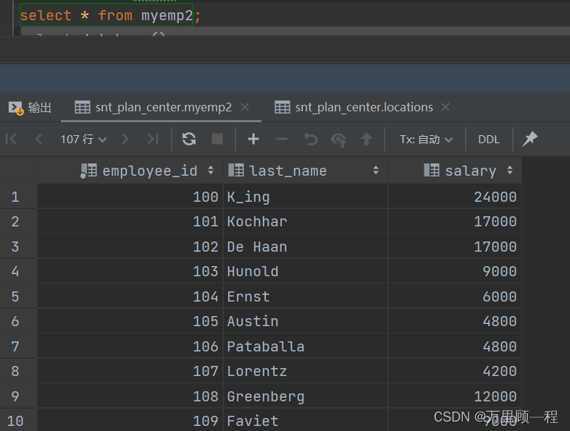Revert changes with undo arrow icon
This screenshot has height=431, width=570.
pos(311,139)
